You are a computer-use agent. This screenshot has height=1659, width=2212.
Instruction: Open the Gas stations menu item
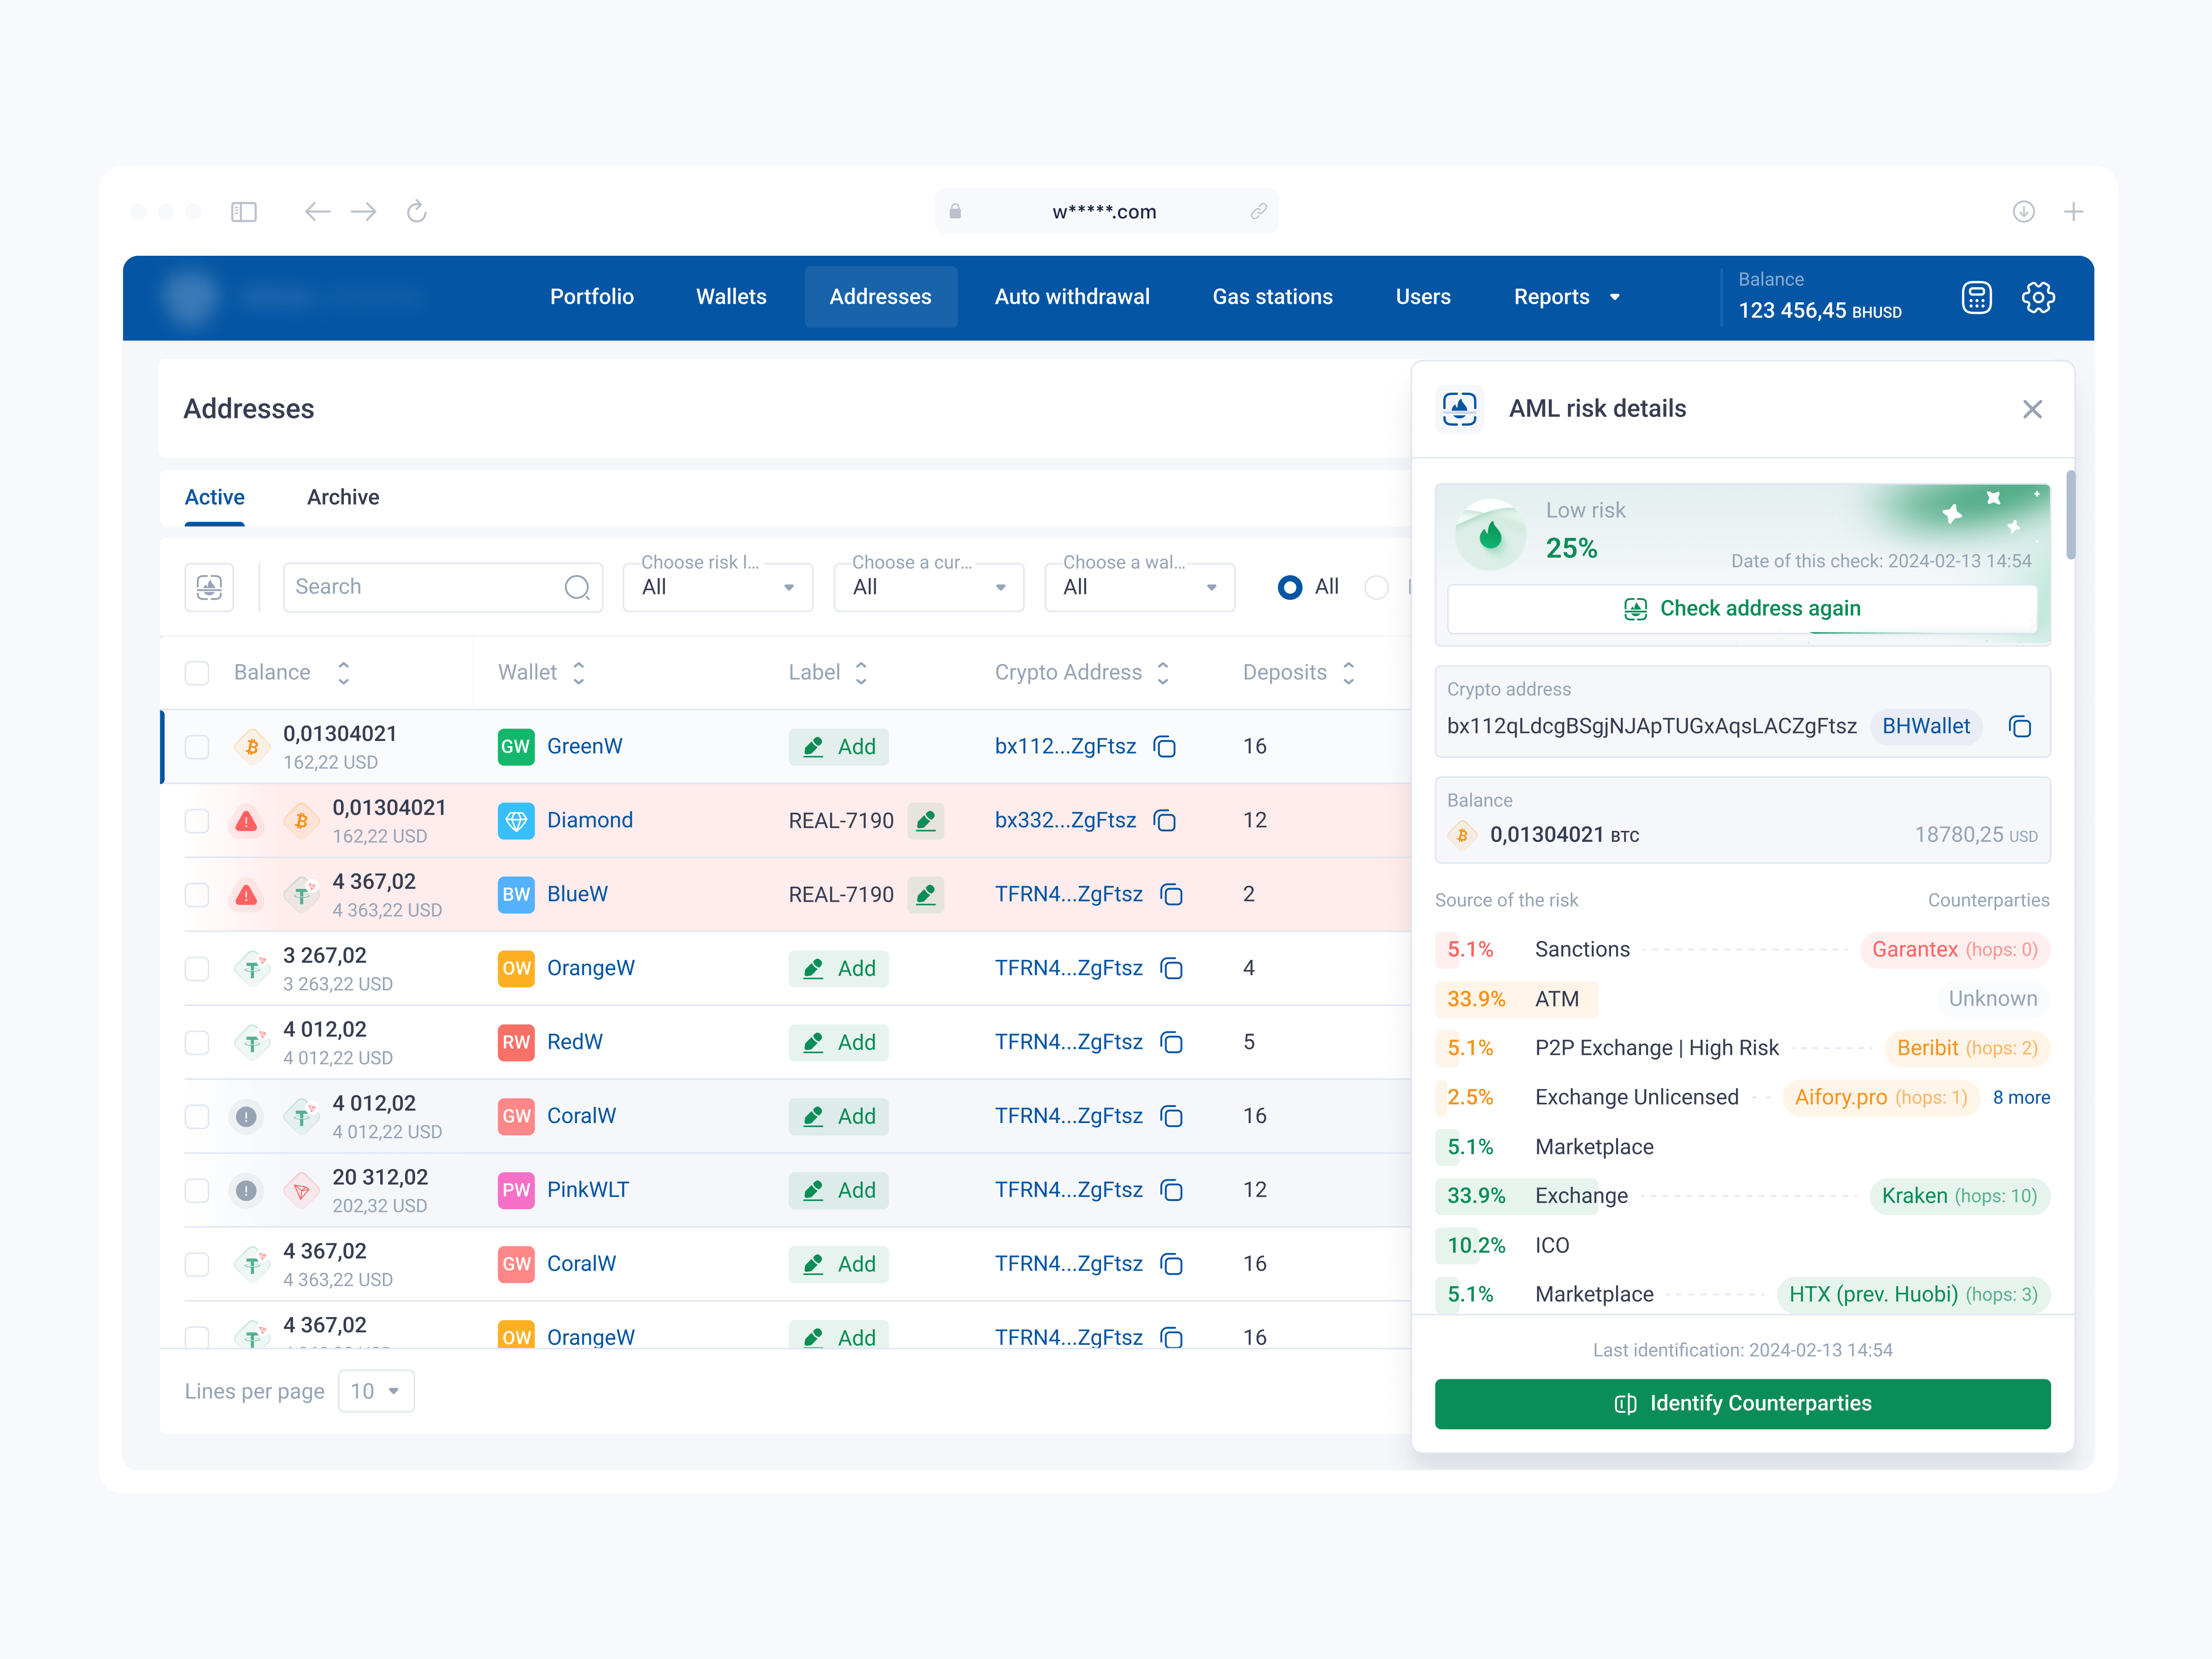tap(1272, 297)
